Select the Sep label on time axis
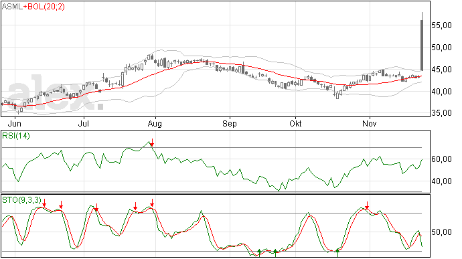Screen dimensions: 462x259 (230, 123)
